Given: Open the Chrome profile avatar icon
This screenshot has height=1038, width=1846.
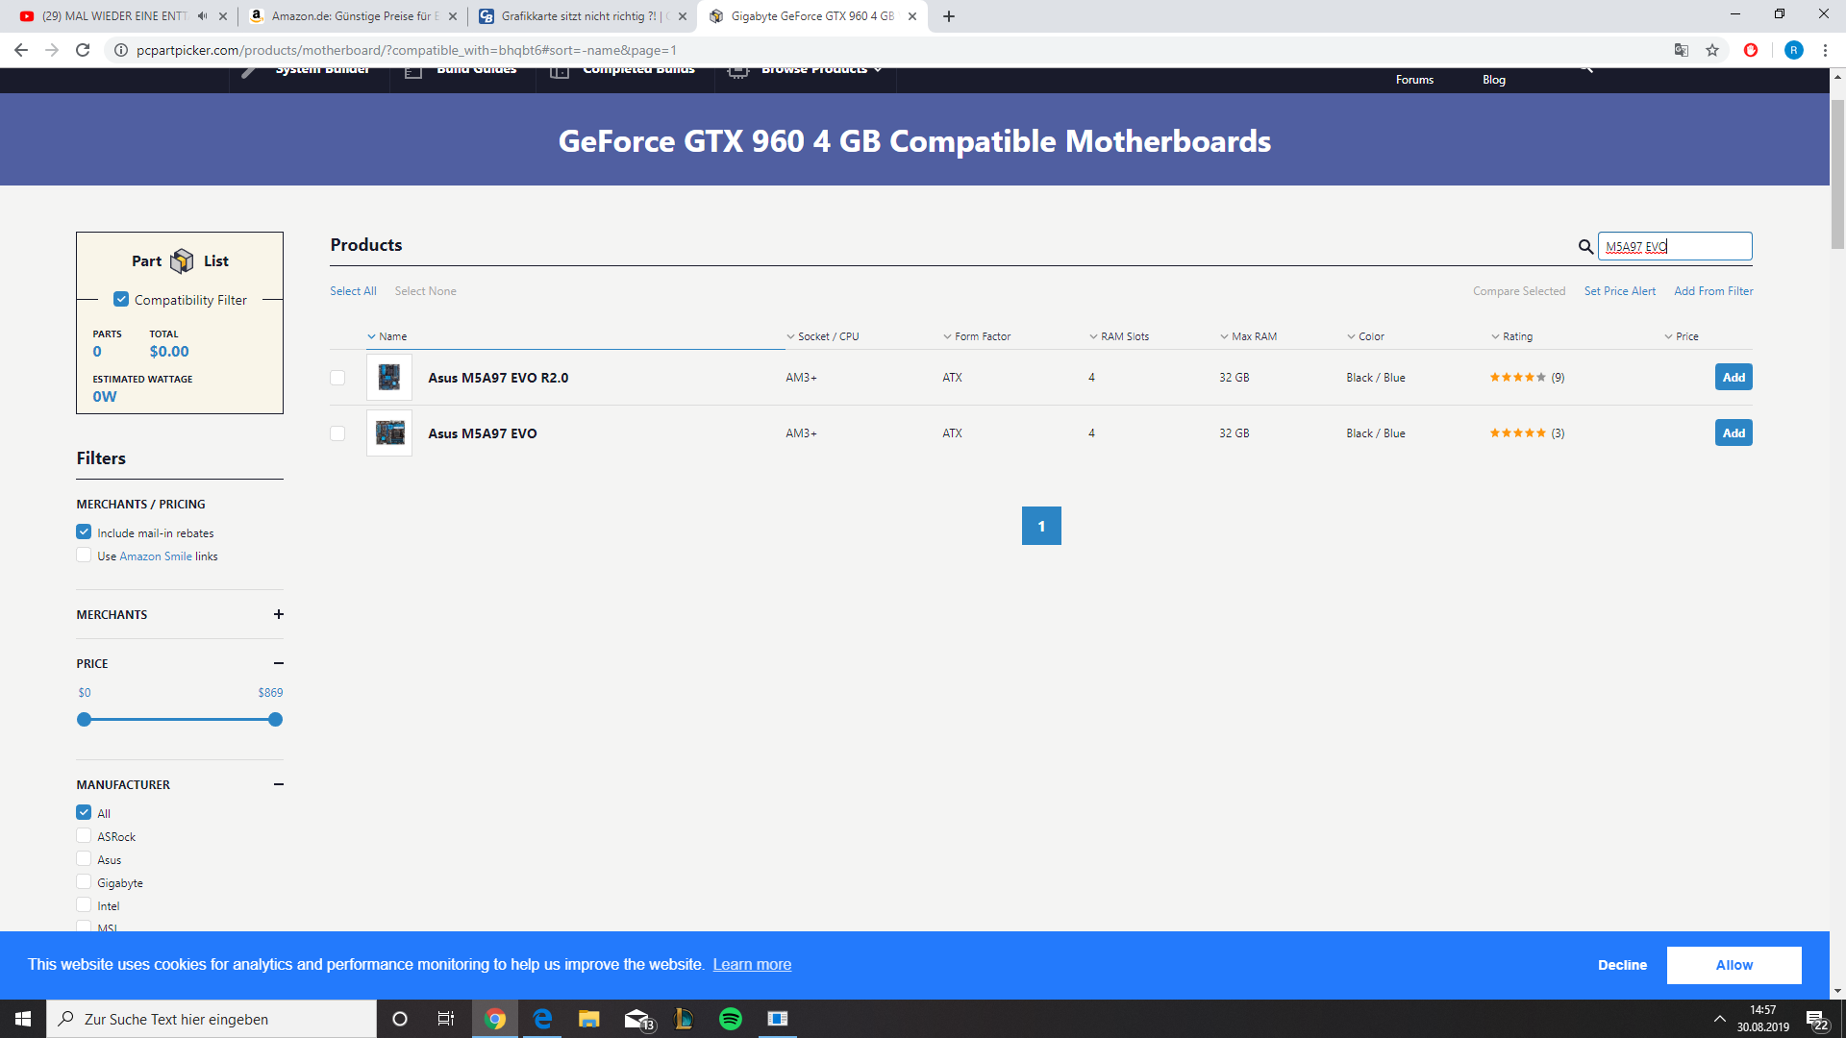Looking at the screenshot, I should pos(1793,51).
